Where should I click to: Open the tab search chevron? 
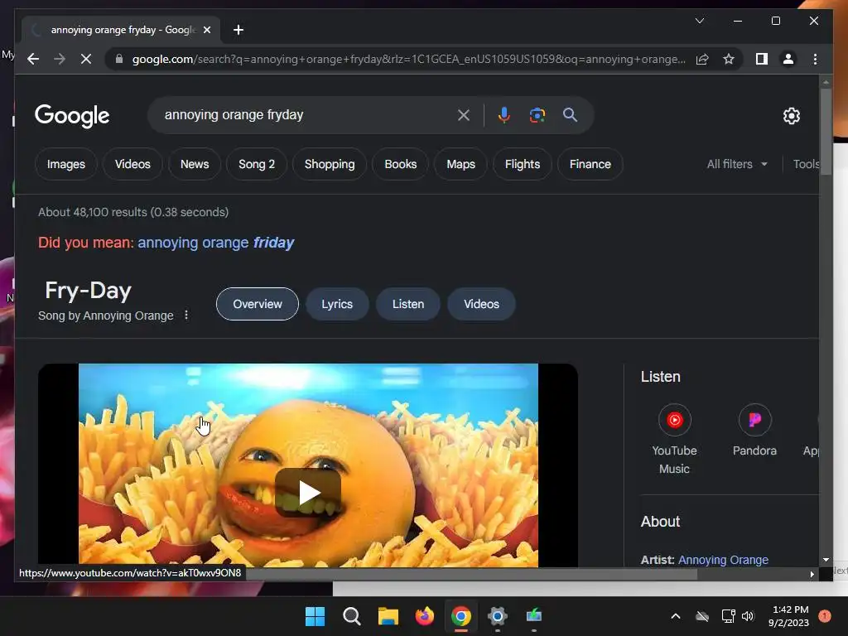click(699, 21)
